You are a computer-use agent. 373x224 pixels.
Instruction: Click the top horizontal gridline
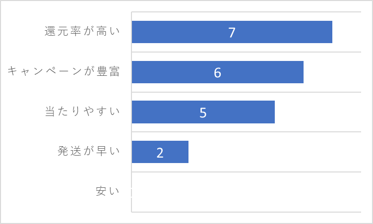tap(246, 12)
